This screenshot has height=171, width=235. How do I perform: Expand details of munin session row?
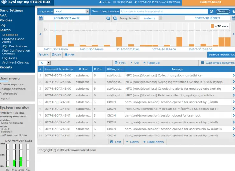point(233,129)
